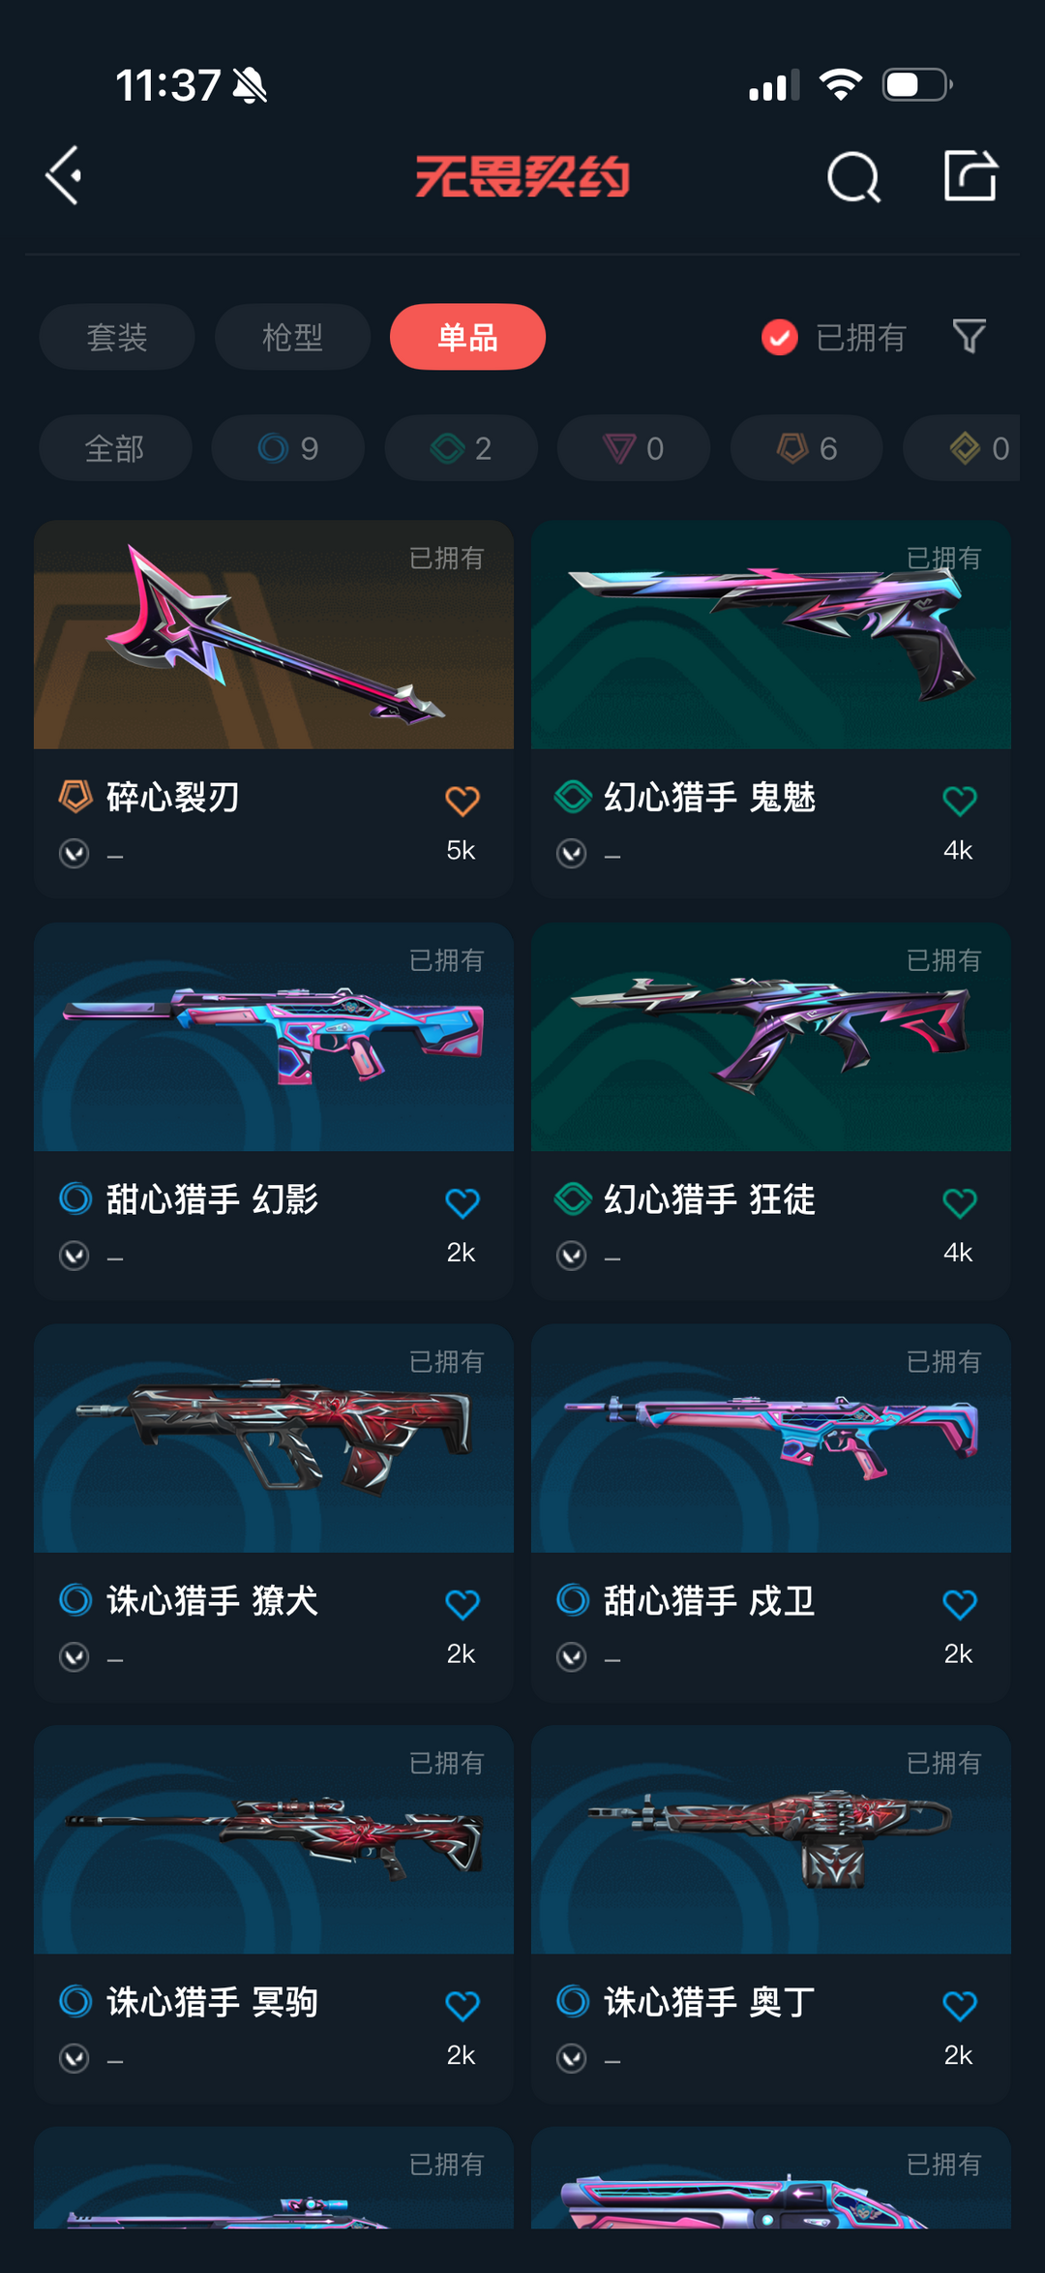1045x2273 pixels.
Task: Filter by blue rarity tier showing 9
Action: click(288, 448)
